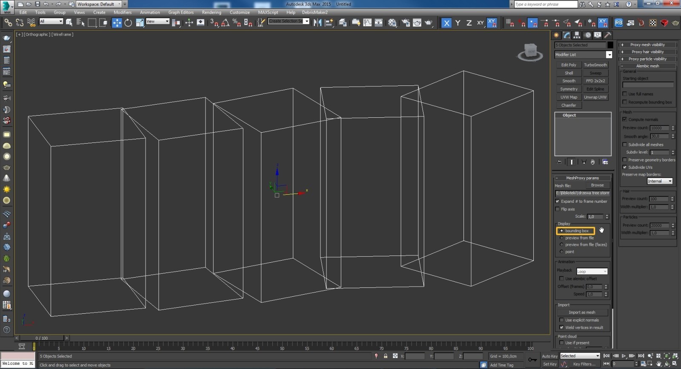Screen dimensions: 681x369
Task: Open the Playback Loop dropdown
Action: [592, 271]
